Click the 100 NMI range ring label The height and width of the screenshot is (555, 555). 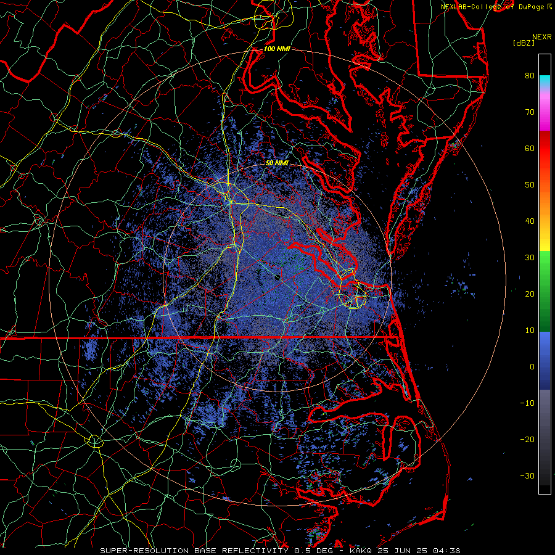click(x=277, y=49)
